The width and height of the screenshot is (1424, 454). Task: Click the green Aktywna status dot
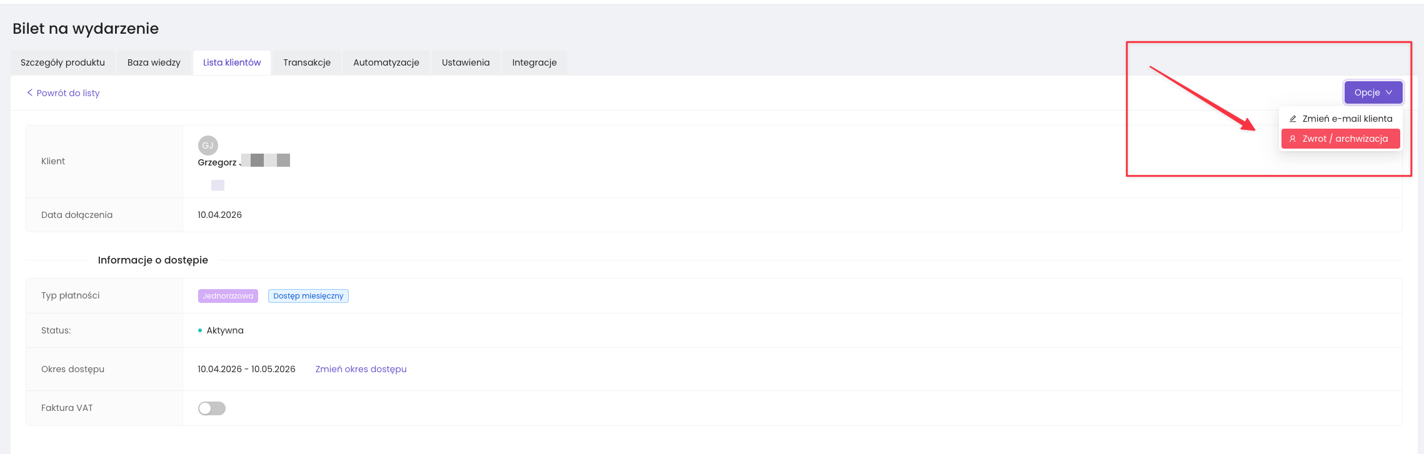(x=200, y=330)
